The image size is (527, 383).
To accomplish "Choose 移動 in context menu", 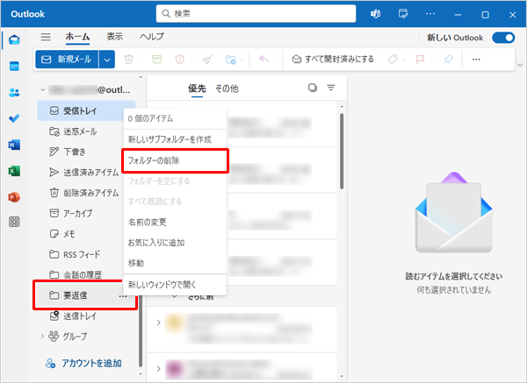I will pyautogui.click(x=175, y=263).
